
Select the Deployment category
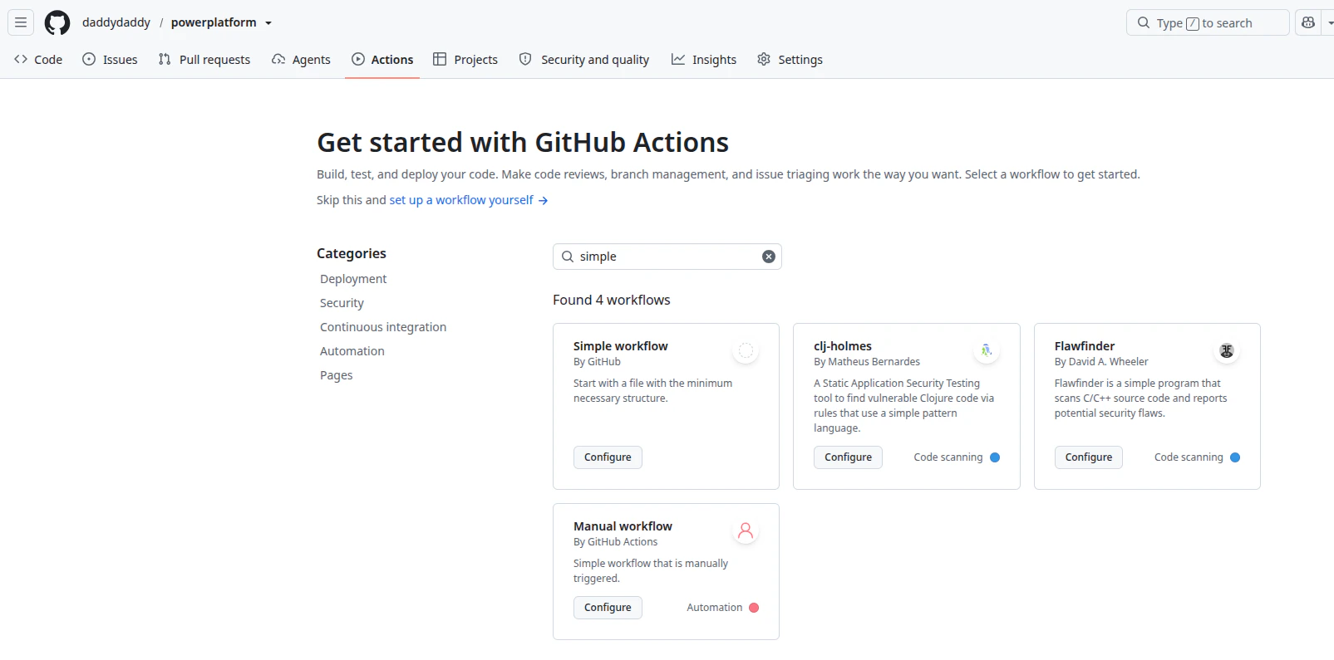coord(353,279)
